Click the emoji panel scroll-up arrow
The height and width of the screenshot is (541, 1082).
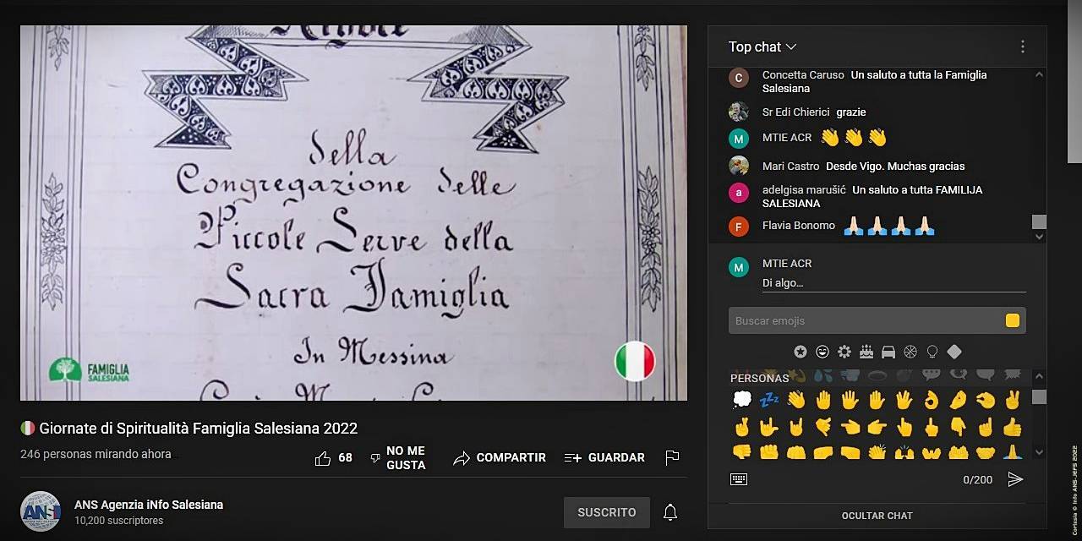[1039, 376]
